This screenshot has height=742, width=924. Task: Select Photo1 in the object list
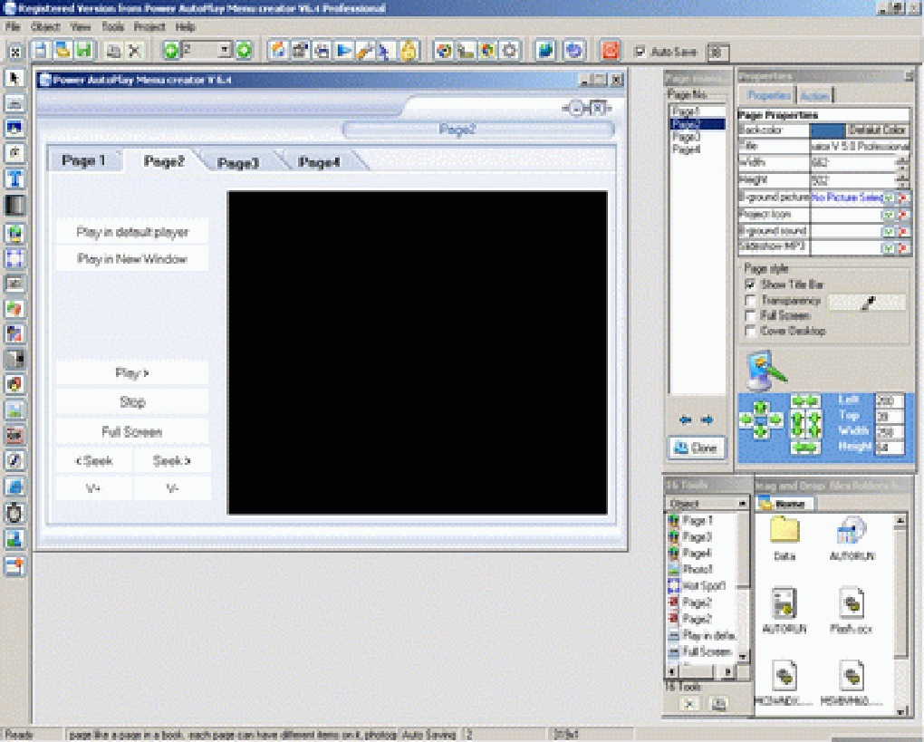pos(698,569)
